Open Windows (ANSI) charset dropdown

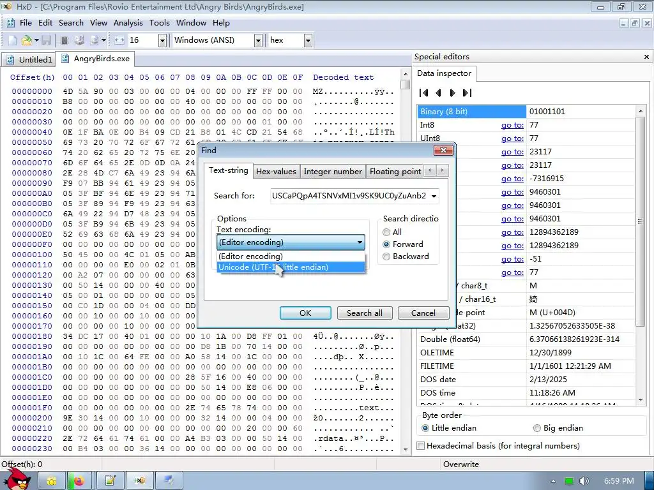click(258, 40)
